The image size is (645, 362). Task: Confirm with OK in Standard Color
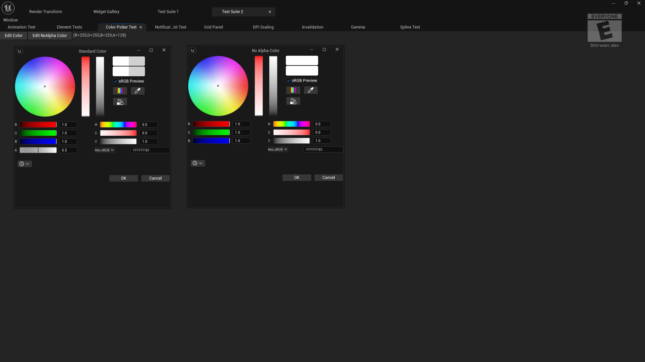tap(124, 178)
